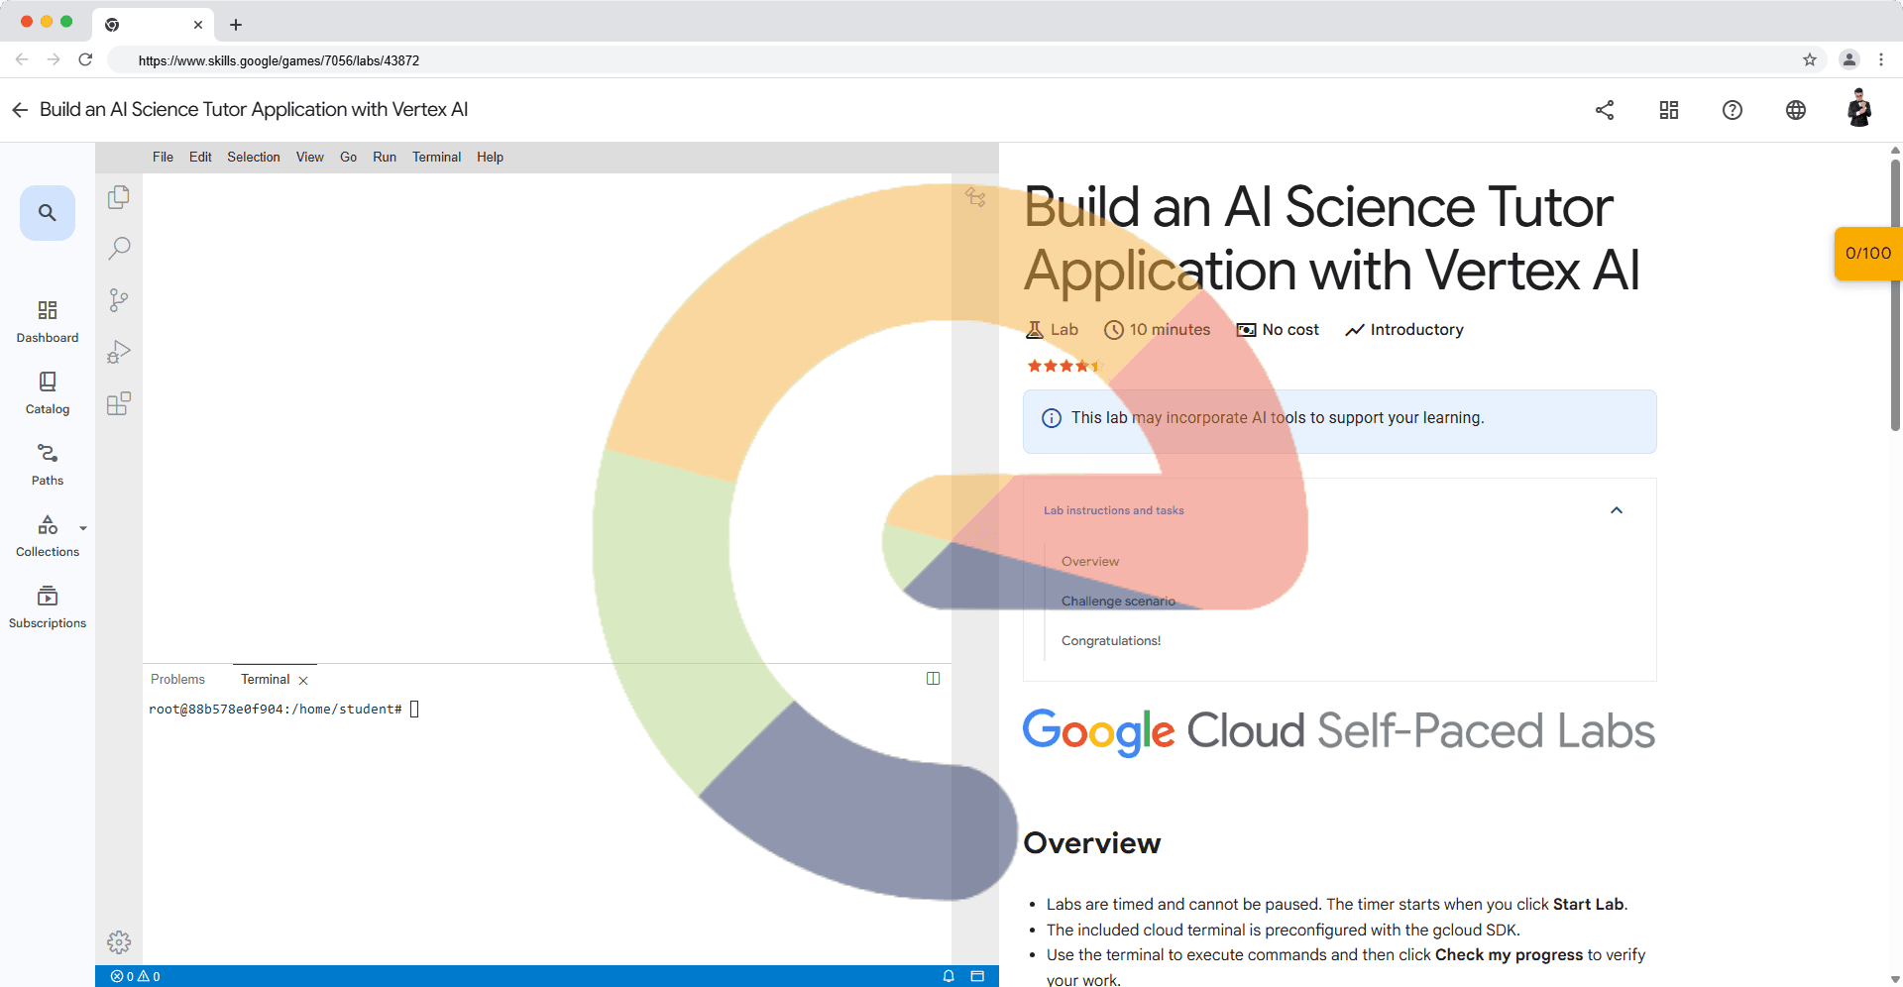Viewport: 1903px width, 987px height.
Task: Click errors and warnings count in status bar
Action: [136, 976]
